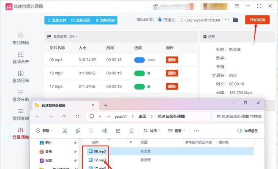This screenshot has width=278, height=169.
Task: Close the 优速音频处理器 Explorer tab
Action: [93, 105]
